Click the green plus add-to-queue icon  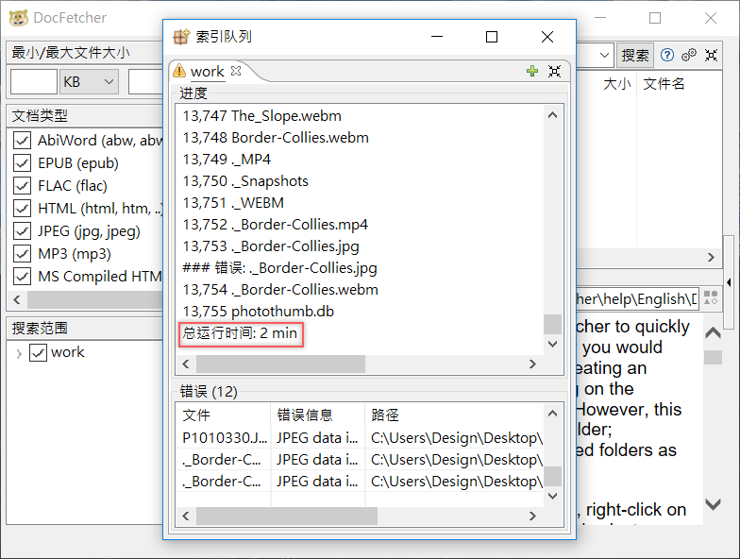(x=532, y=72)
